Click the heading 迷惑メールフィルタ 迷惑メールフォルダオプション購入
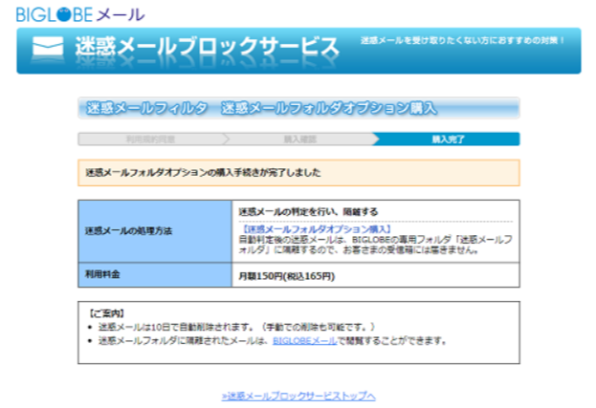This screenshot has width=596, height=408. point(261,109)
